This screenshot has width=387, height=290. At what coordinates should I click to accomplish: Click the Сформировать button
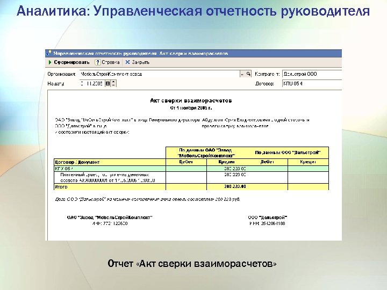pyautogui.click(x=69, y=62)
